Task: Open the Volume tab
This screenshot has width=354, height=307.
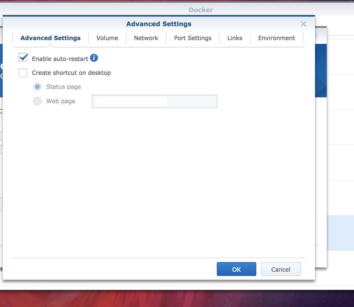Action: (107, 38)
